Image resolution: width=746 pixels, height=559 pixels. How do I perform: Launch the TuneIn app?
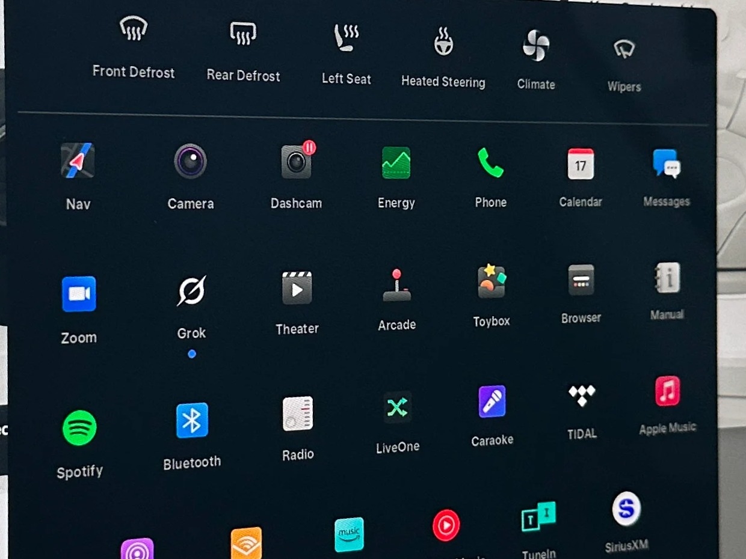(538, 516)
